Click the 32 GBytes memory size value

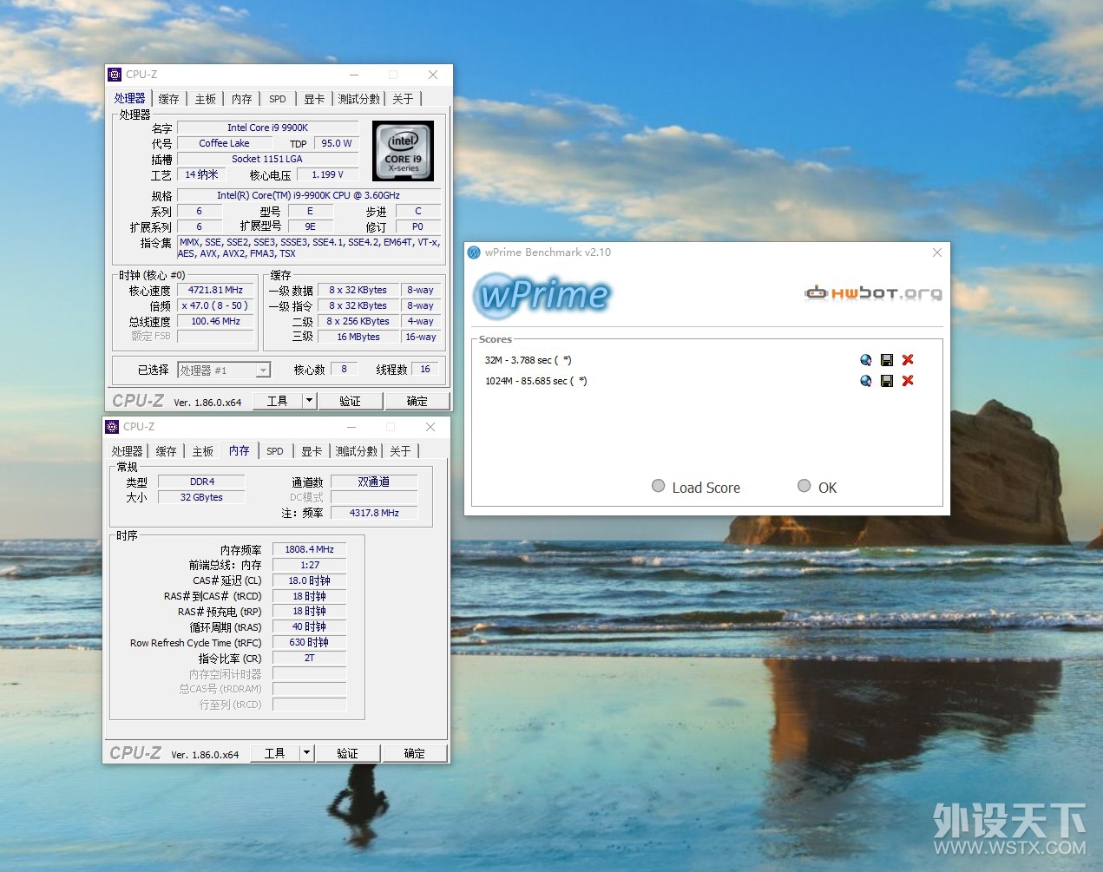point(201,497)
